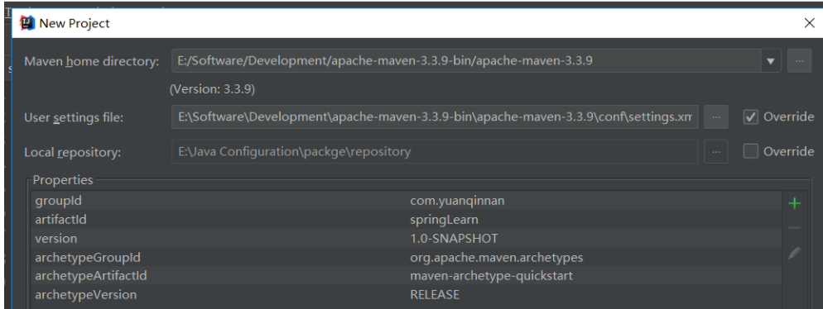Click the user settings file path field
Viewport: 823px width, 309px height.
pyautogui.click(x=436, y=116)
